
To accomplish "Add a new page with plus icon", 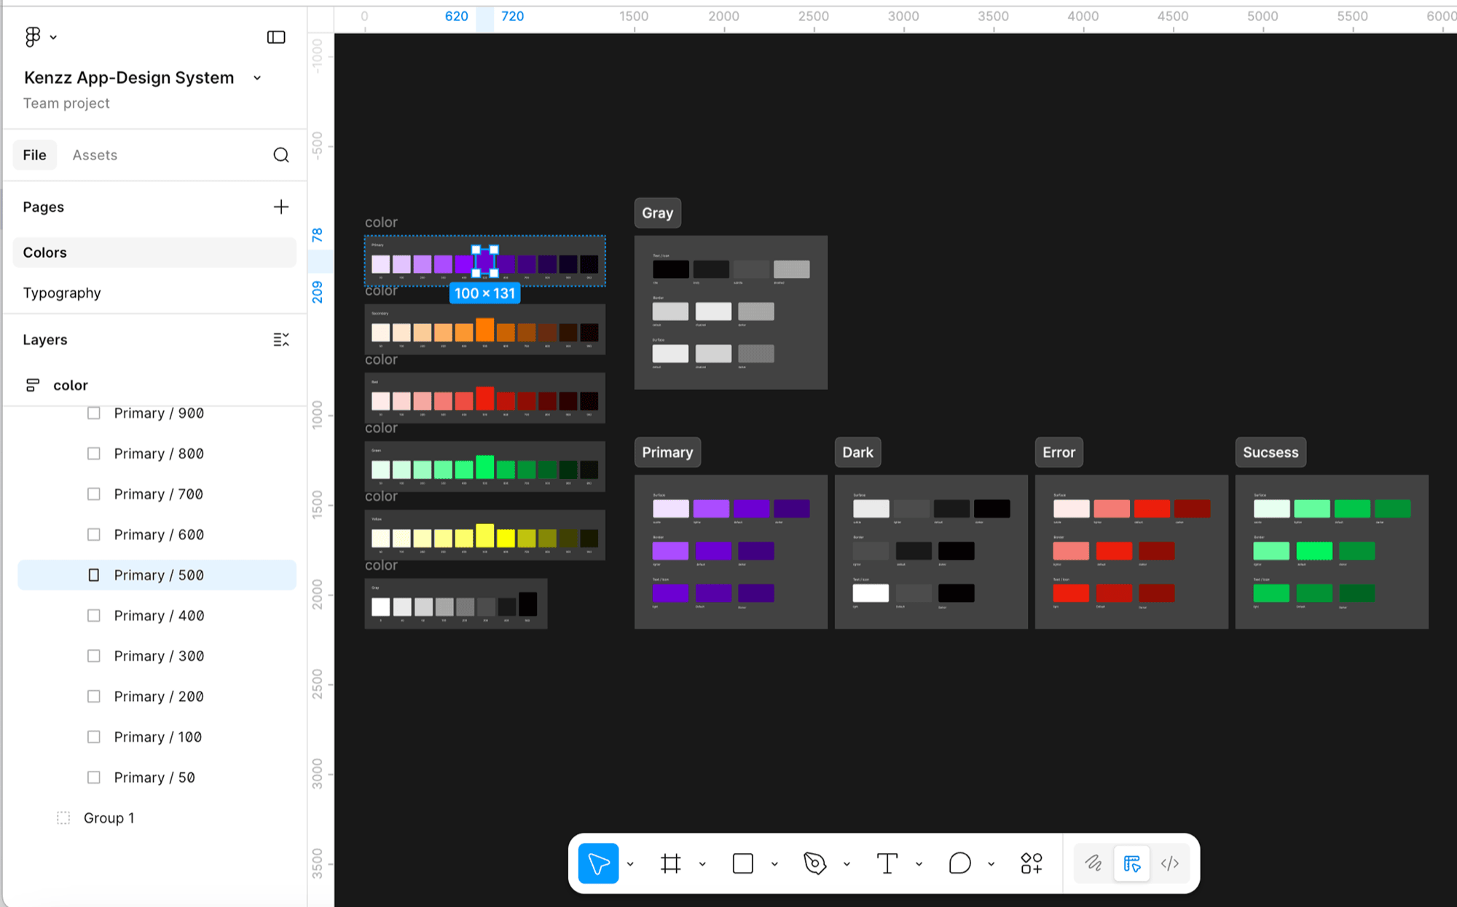I will 281,207.
